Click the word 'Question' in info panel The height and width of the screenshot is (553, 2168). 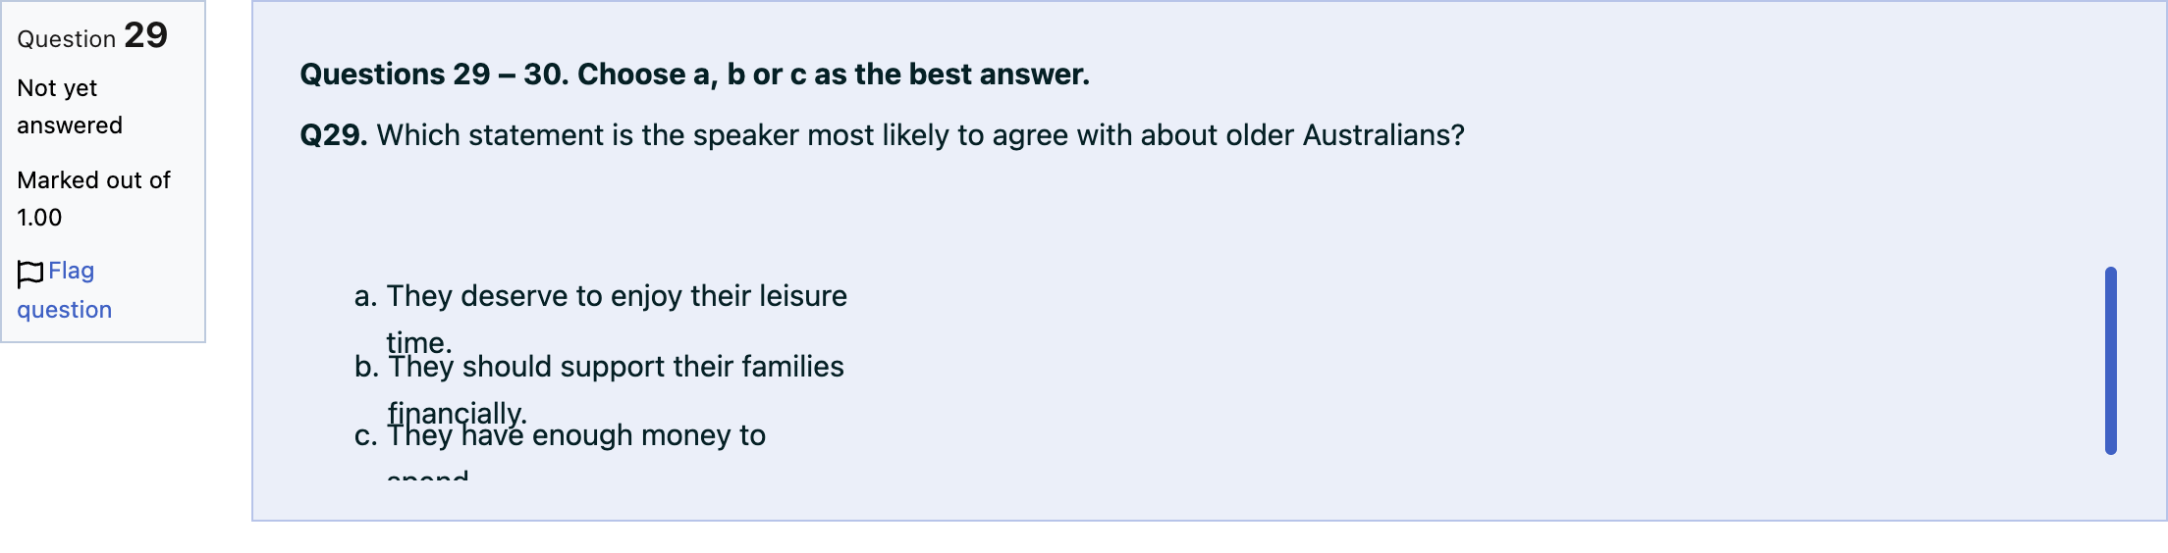tap(67, 39)
